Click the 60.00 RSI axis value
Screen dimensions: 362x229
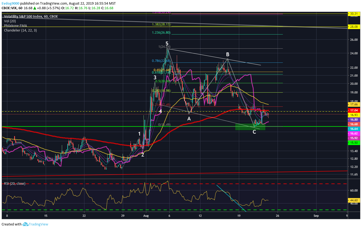(353, 190)
